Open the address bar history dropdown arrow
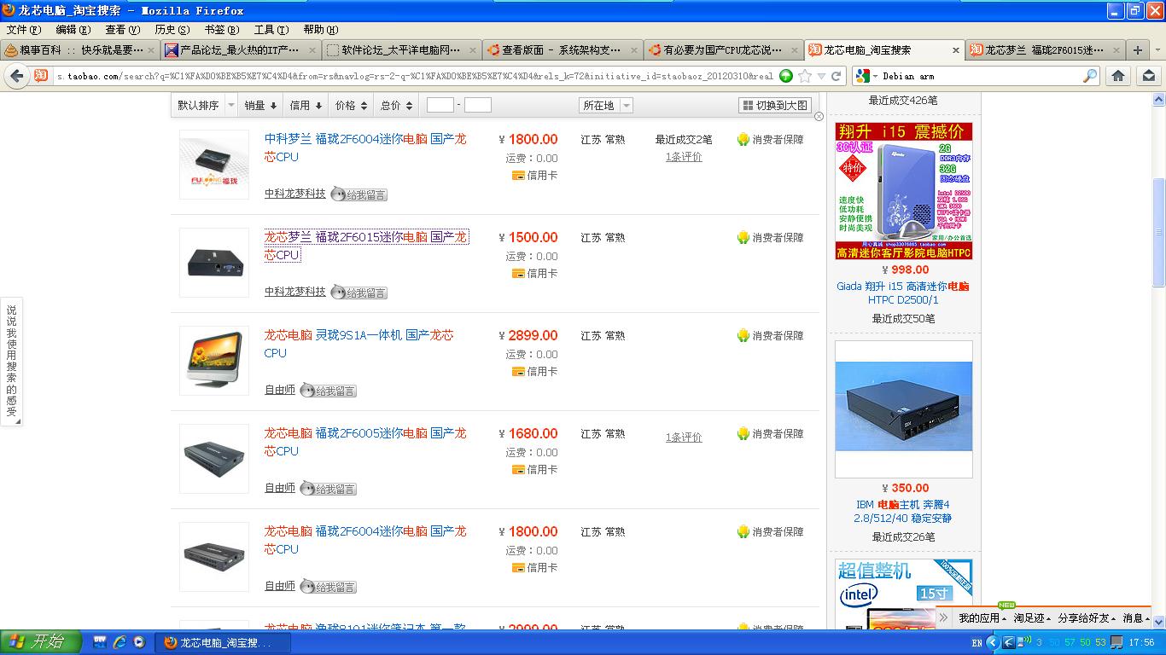This screenshot has width=1166, height=655. [821, 76]
